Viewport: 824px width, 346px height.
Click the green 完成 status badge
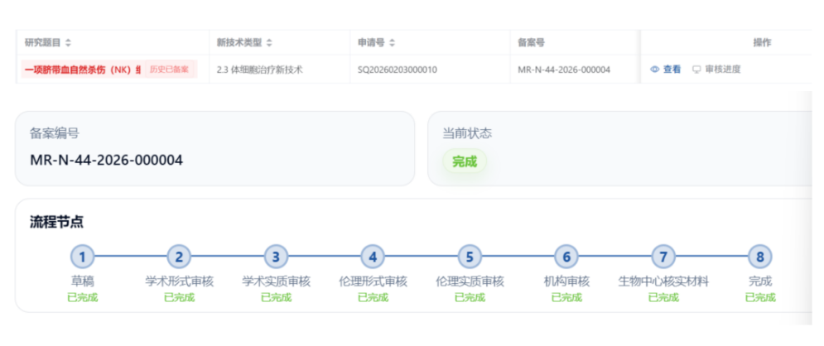point(465,161)
